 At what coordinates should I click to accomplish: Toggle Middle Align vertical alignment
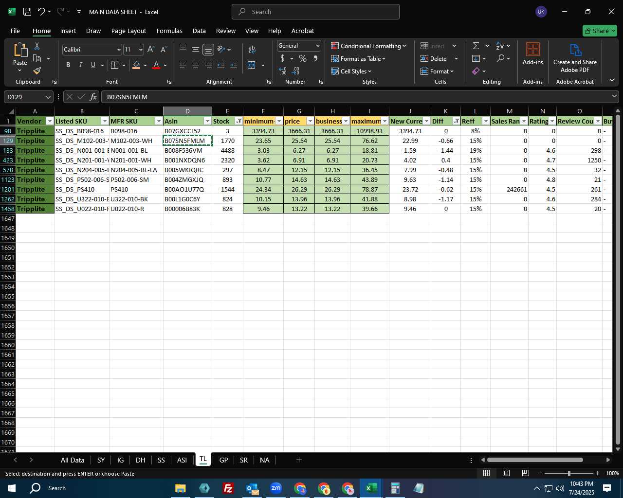click(x=195, y=50)
